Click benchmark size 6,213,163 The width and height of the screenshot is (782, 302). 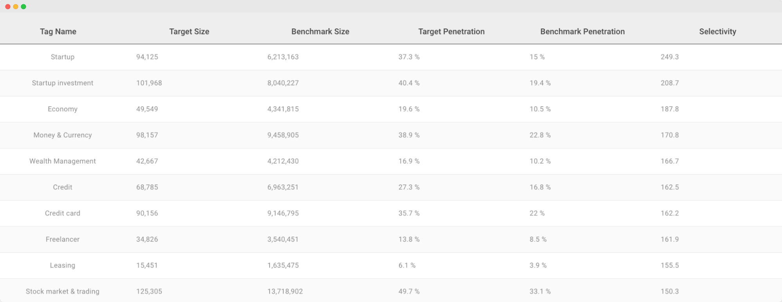coord(283,57)
